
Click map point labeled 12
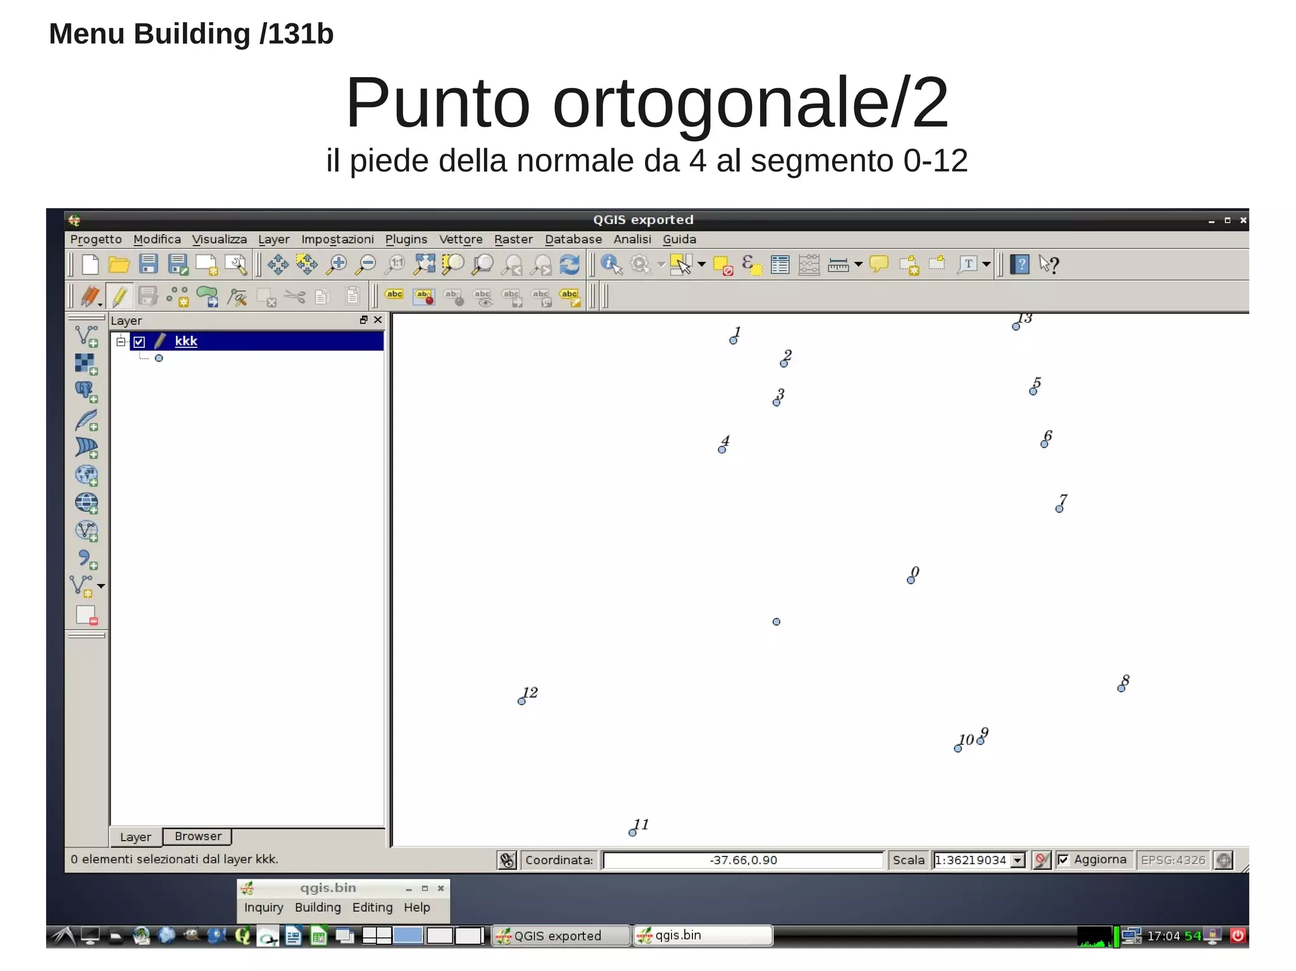tap(521, 701)
